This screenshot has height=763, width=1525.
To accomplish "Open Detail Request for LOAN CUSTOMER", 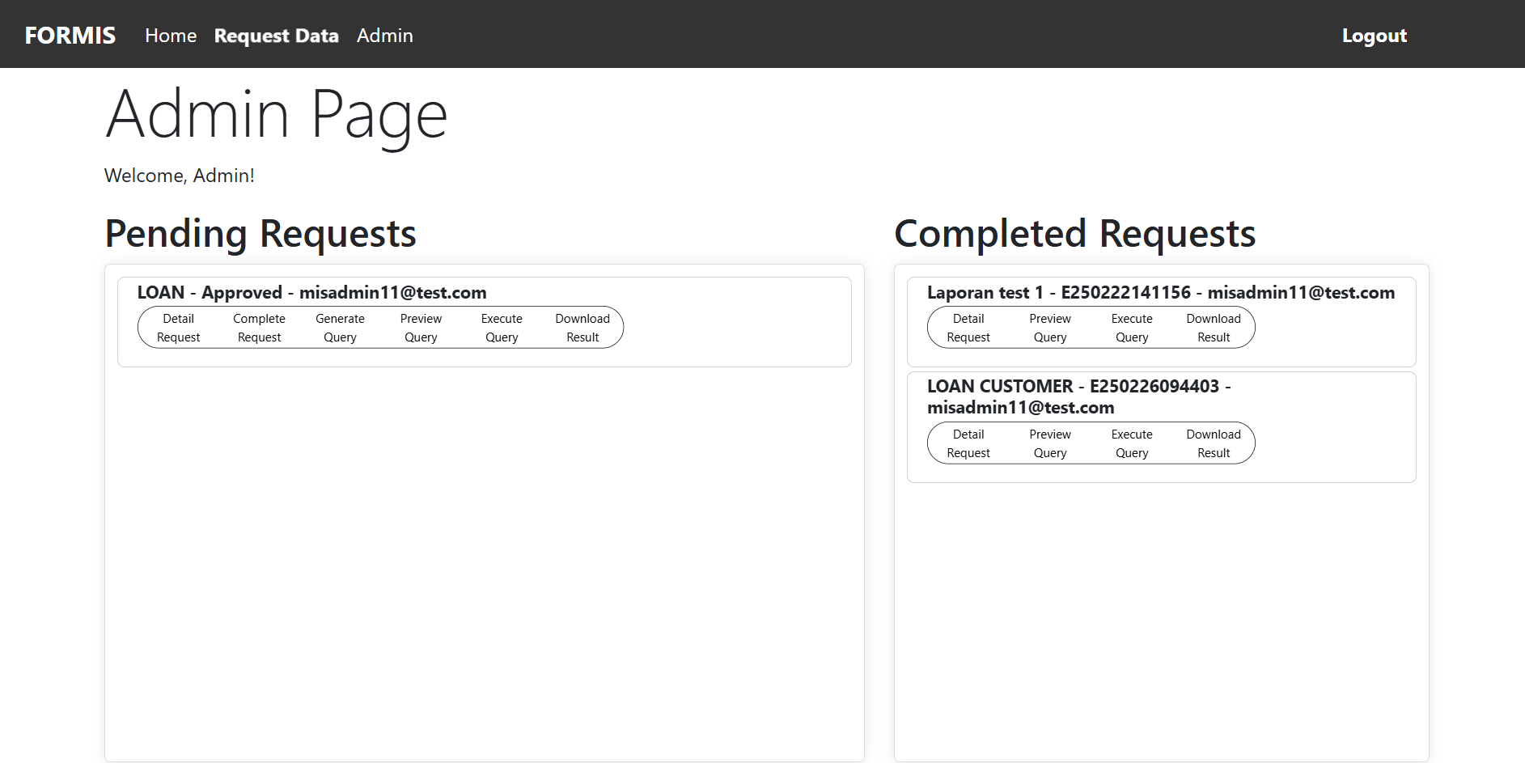I will point(968,443).
